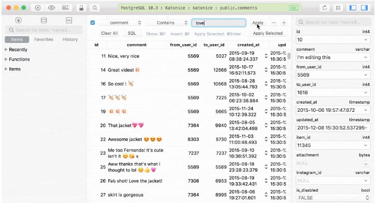Click the eye preview toolbar icon

click(51, 8)
